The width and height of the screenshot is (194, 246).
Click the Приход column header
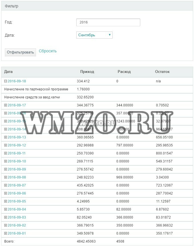[87, 72]
